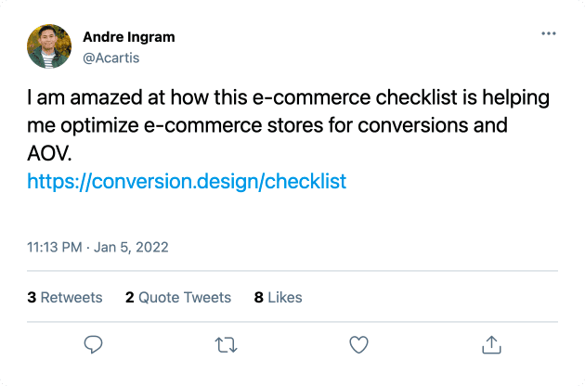The width and height of the screenshot is (585, 386).
Task: Open the three-dot more options menu
Action: [x=549, y=33]
